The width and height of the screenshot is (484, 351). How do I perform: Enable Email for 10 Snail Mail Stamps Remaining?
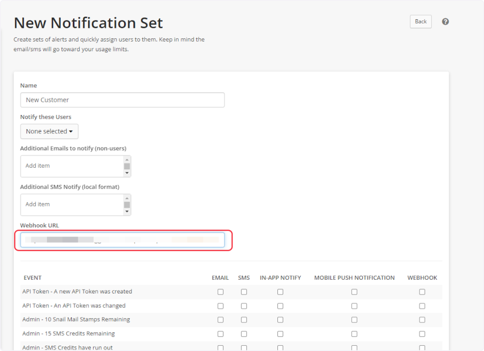220,320
